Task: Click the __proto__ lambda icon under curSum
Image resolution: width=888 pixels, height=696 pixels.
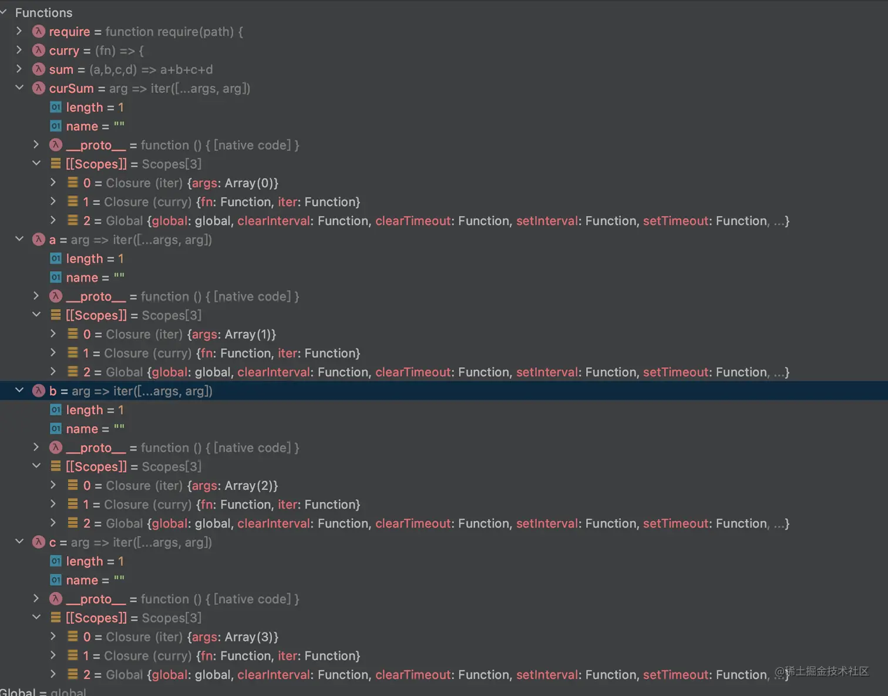Action: point(56,144)
